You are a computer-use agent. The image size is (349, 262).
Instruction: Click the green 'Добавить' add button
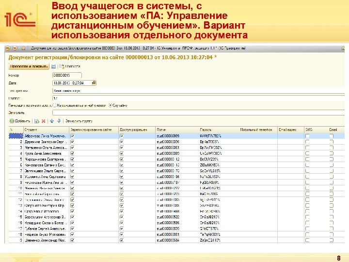(20, 121)
